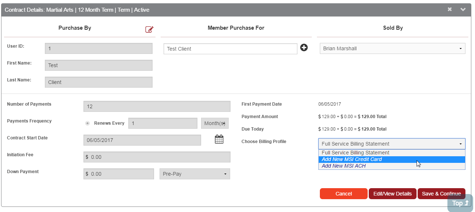Open the Month(s) frequency dropdown

click(215, 123)
